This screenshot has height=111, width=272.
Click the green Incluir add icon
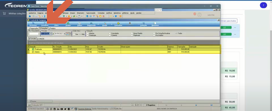click(68, 23)
